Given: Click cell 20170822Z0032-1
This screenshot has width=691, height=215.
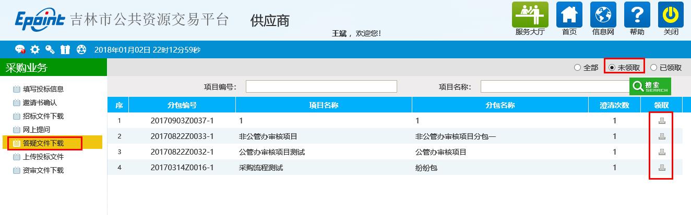Looking at the screenshot, I should 182,152.
